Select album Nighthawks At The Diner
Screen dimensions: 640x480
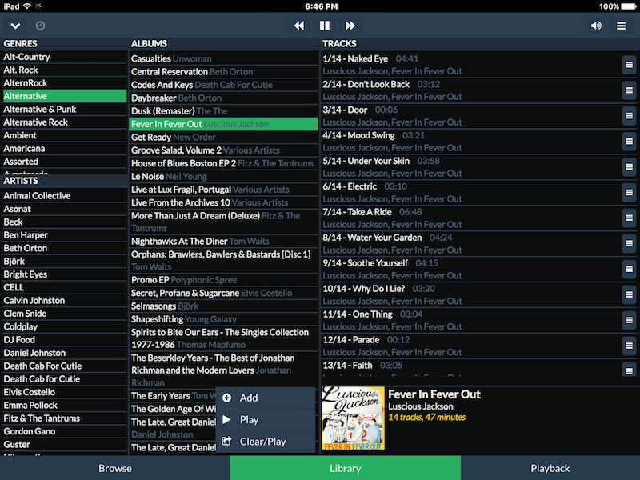click(223, 242)
